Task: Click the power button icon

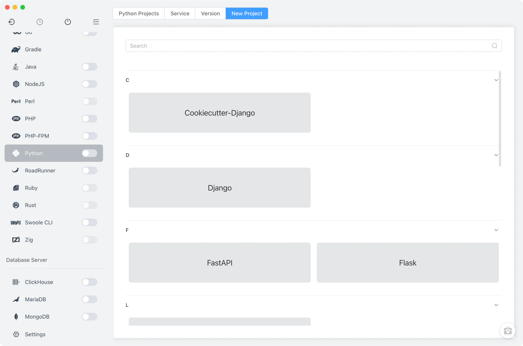Action: point(68,22)
